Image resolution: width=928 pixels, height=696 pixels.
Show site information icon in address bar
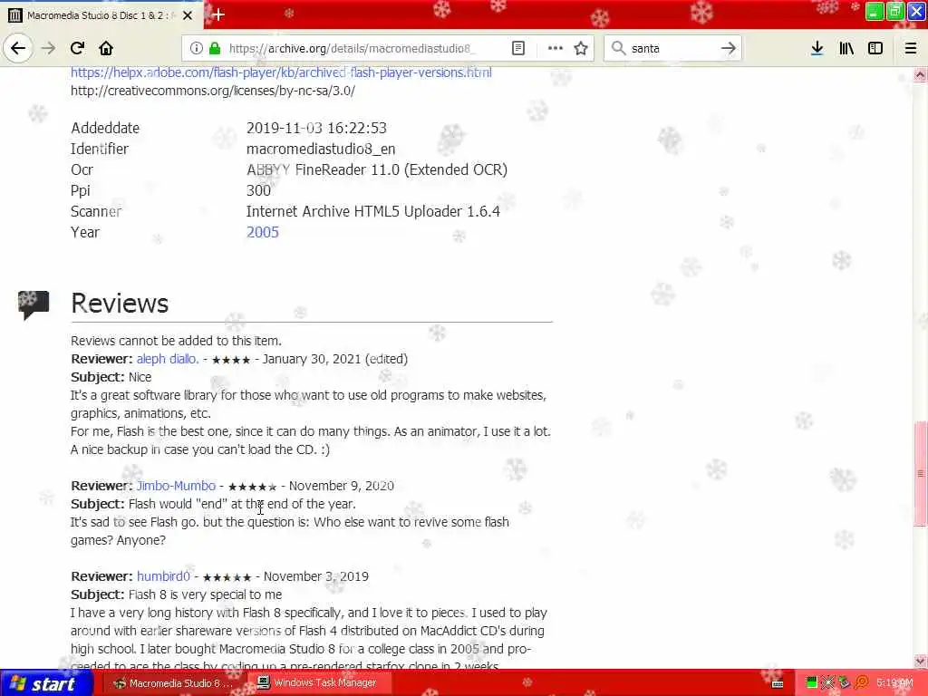click(x=197, y=48)
